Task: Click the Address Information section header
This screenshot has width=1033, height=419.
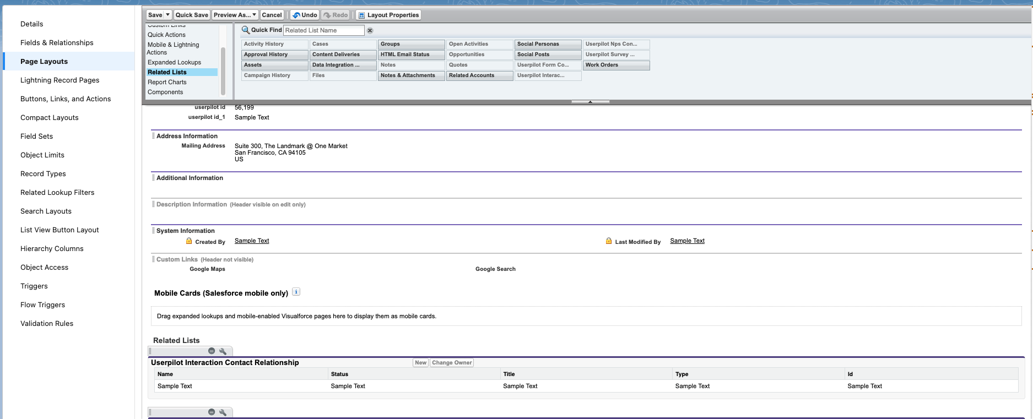Action: coord(187,136)
